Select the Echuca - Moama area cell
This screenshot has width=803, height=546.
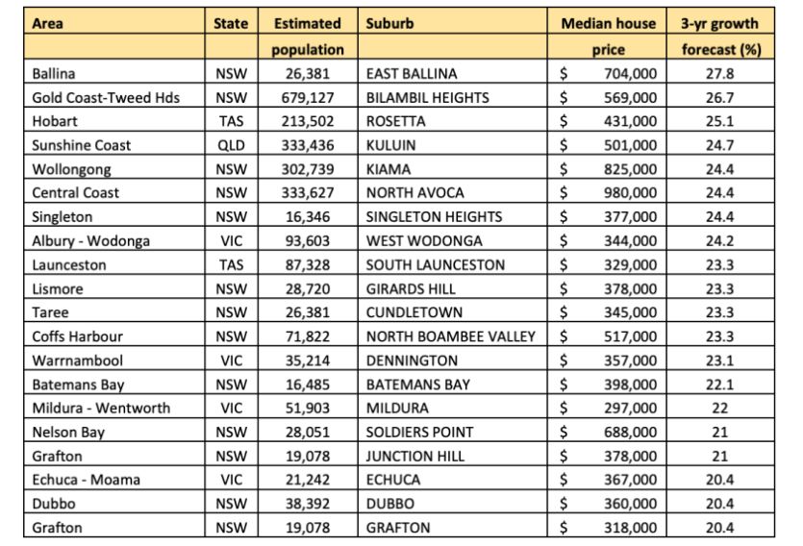(114, 479)
